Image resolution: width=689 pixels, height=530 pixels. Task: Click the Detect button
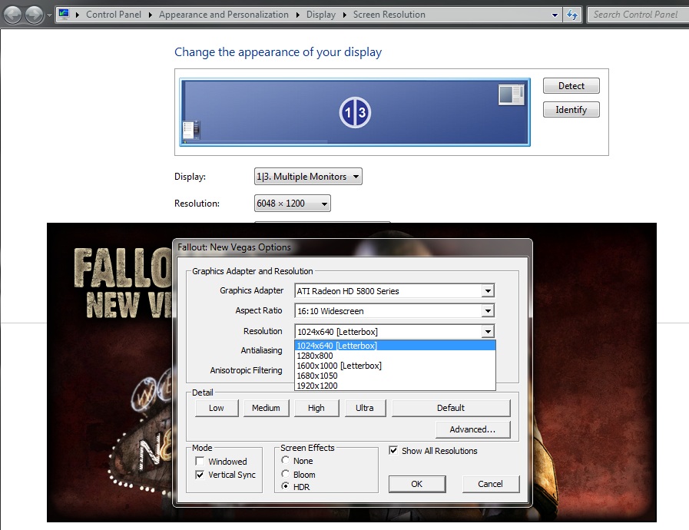click(x=571, y=86)
